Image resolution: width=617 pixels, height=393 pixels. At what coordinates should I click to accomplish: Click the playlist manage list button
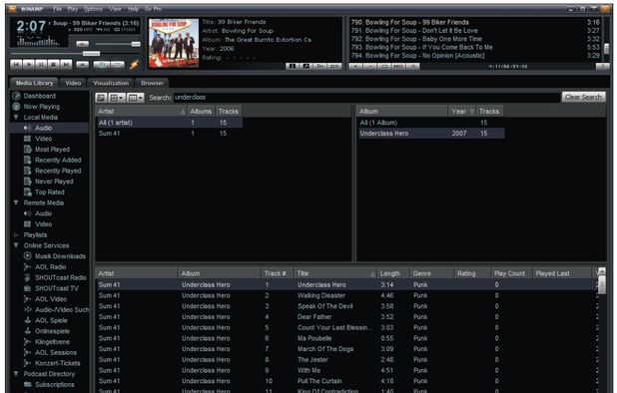tap(412, 67)
